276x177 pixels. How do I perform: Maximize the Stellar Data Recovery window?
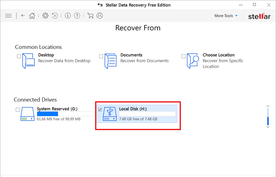[254, 5]
